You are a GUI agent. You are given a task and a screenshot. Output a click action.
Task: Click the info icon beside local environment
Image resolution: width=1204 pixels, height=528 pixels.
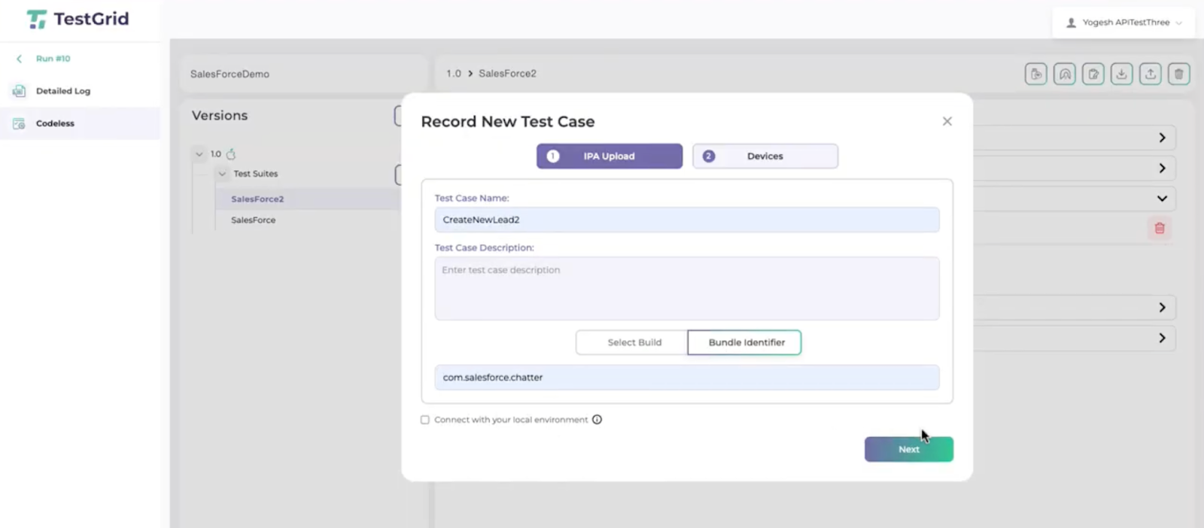pos(597,420)
